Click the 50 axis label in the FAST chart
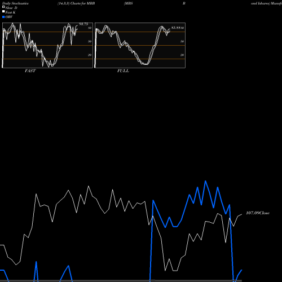The image size is (282, 282). coord(90,41)
